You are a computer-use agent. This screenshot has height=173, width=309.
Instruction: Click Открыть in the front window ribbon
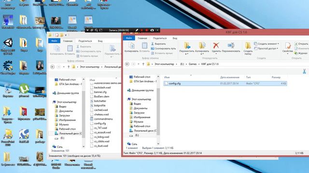pyautogui.click(x=301, y=44)
